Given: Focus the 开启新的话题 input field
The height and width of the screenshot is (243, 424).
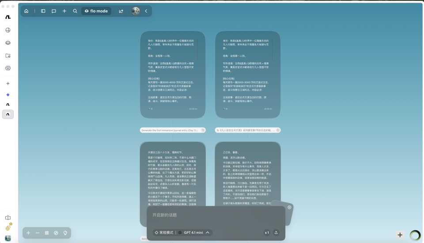Looking at the screenshot, I should 216,215.
